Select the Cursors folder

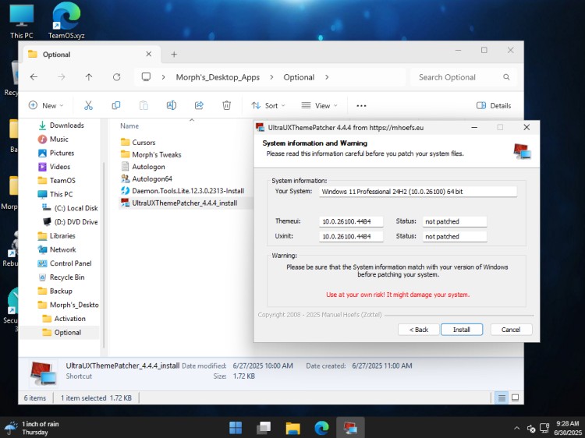[137, 143]
